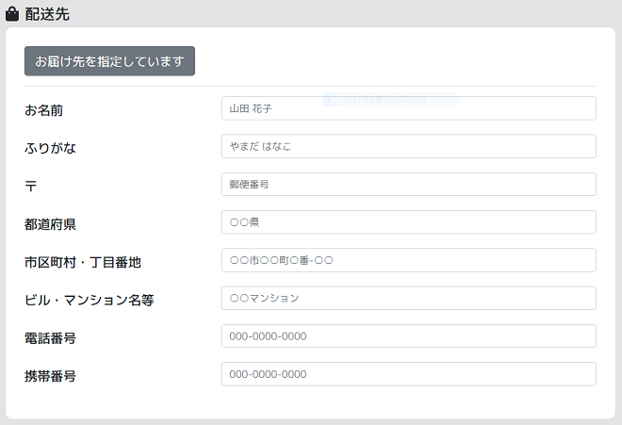
Task: Click the ふりがな text field
Action: coord(408,146)
